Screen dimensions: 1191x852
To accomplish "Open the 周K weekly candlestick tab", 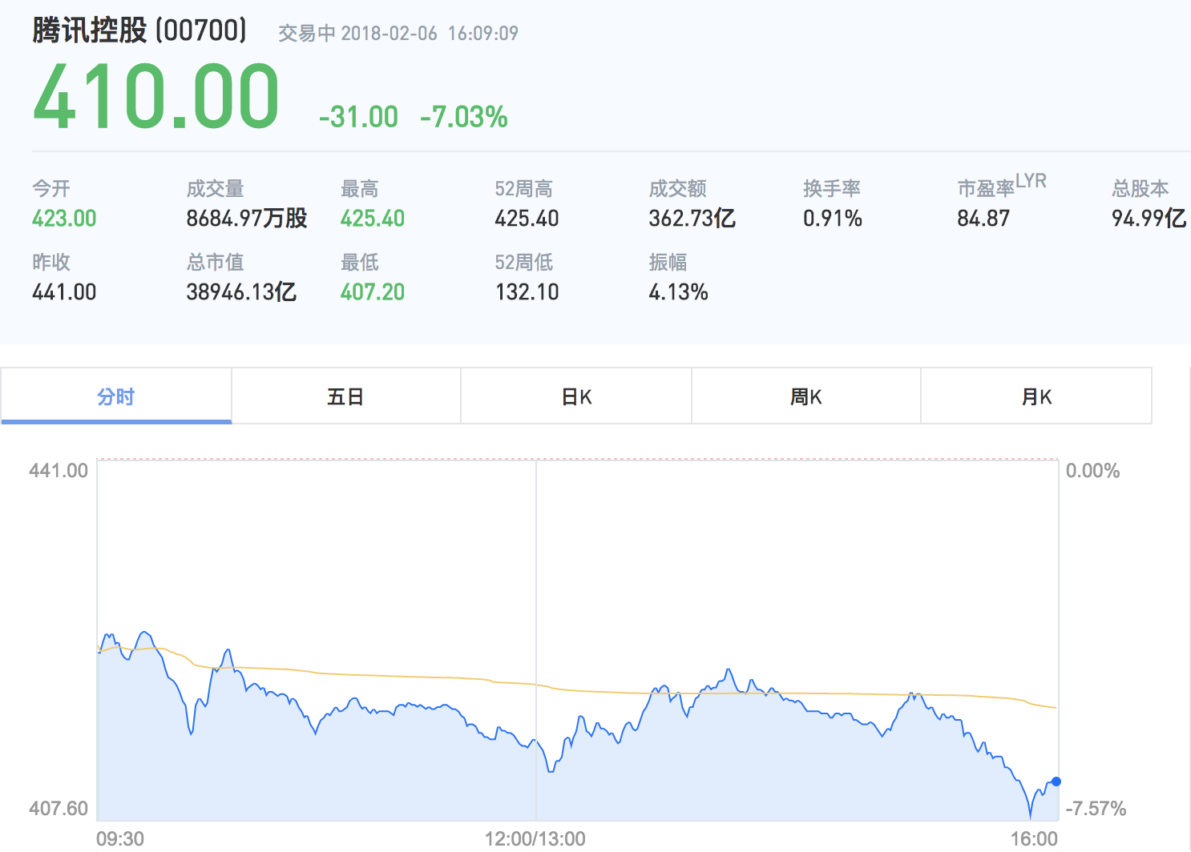I will coord(806,396).
